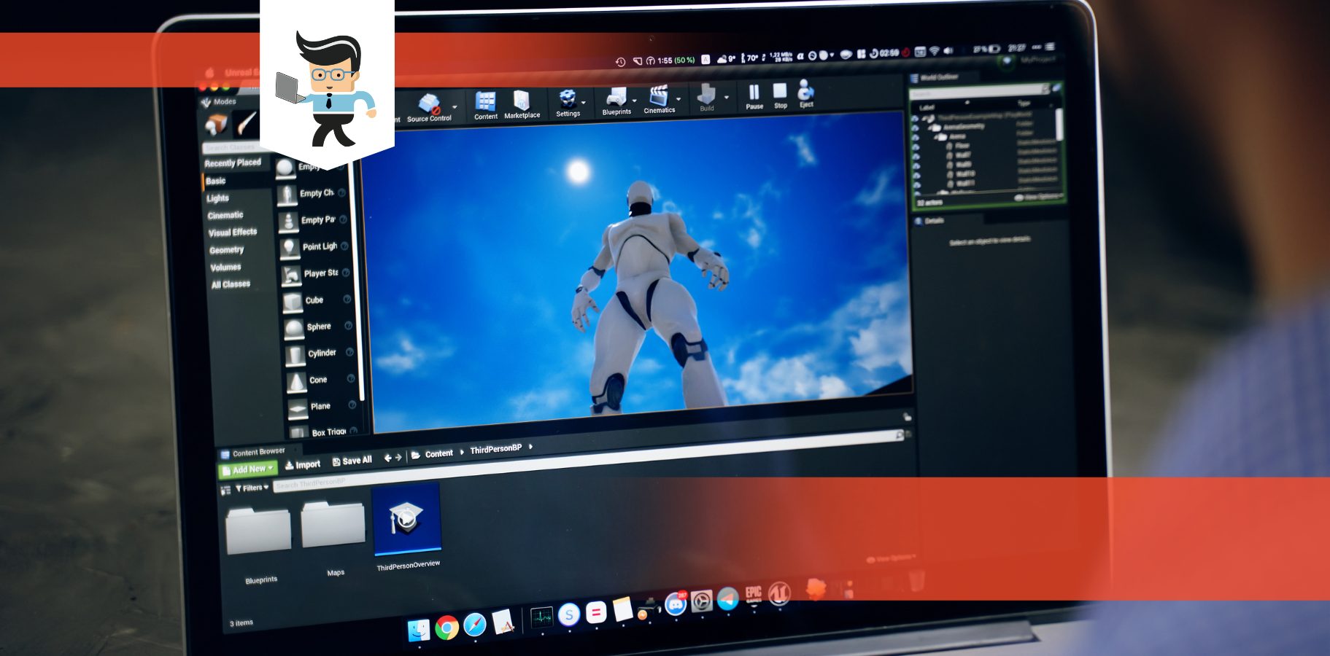
Task: Open the Maps folder thumbnail
Action: coord(333,524)
